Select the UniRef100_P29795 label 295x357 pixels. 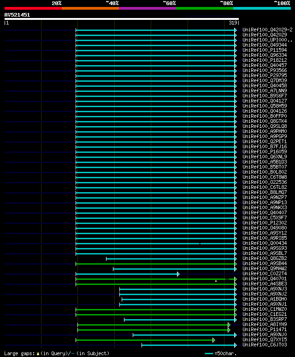(x=265, y=76)
